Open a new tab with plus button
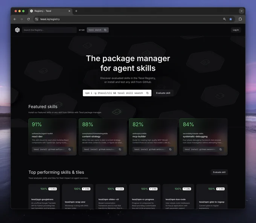Viewport: 256px width, 223px height. (x=76, y=11)
